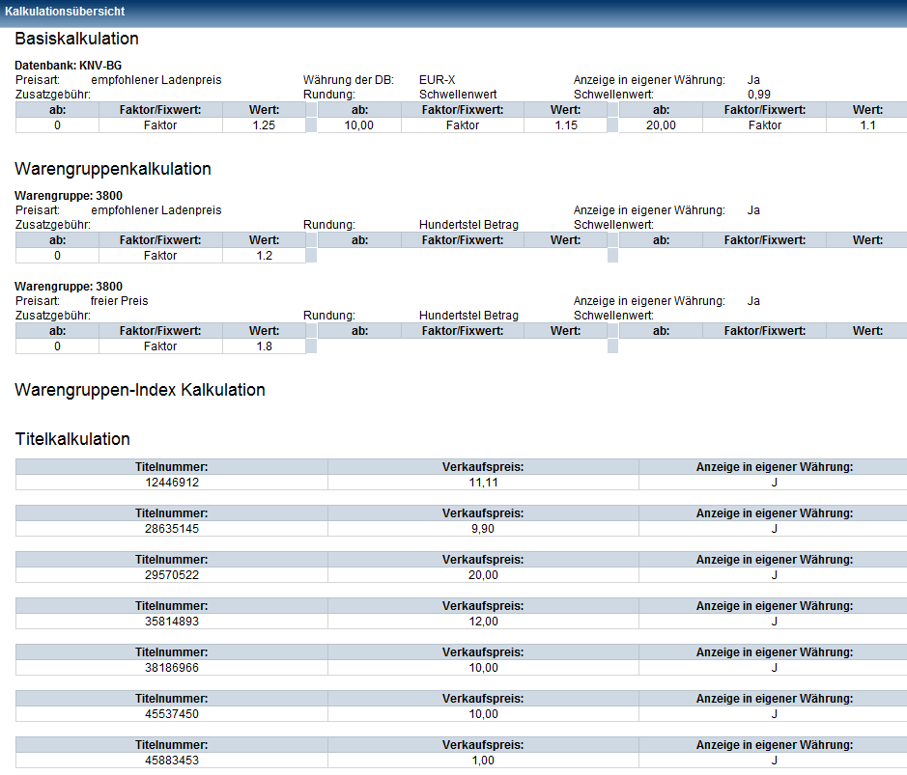Select the factor value 1.2 cell
The width and height of the screenshot is (907, 775).
pyautogui.click(x=264, y=256)
